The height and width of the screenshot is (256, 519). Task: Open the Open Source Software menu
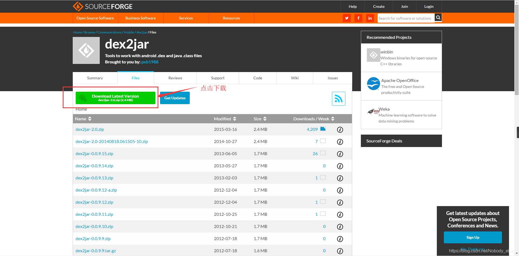click(95, 18)
